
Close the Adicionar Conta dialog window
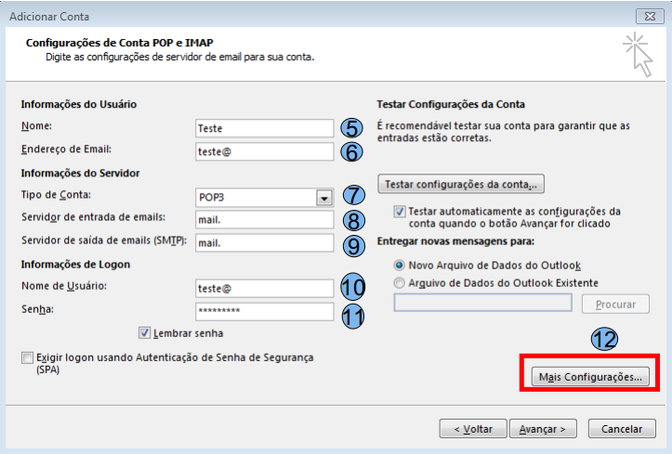click(649, 16)
